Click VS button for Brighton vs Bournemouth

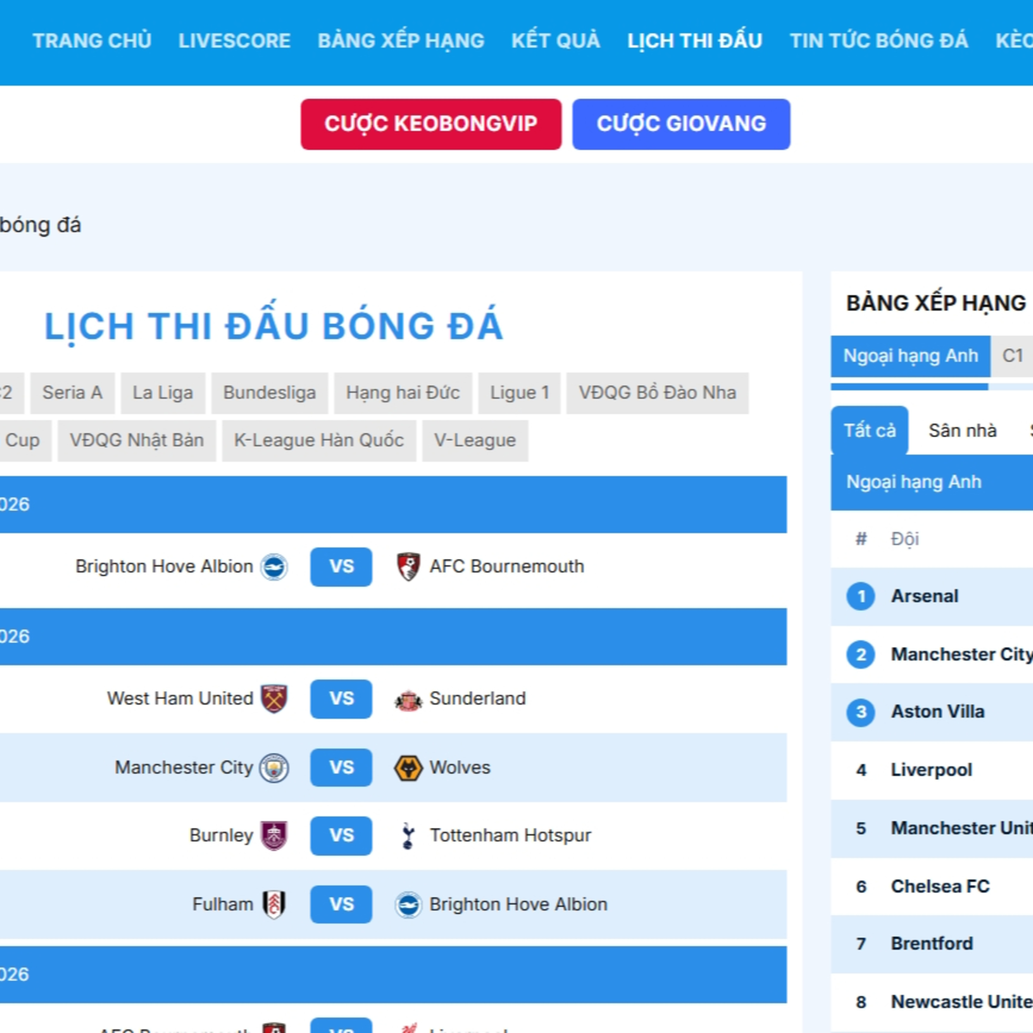(x=341, y=567)
